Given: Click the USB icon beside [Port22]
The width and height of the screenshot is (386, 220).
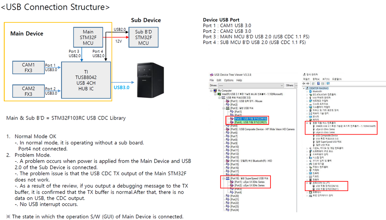Looking at the screenshot, I should (228, 203).
